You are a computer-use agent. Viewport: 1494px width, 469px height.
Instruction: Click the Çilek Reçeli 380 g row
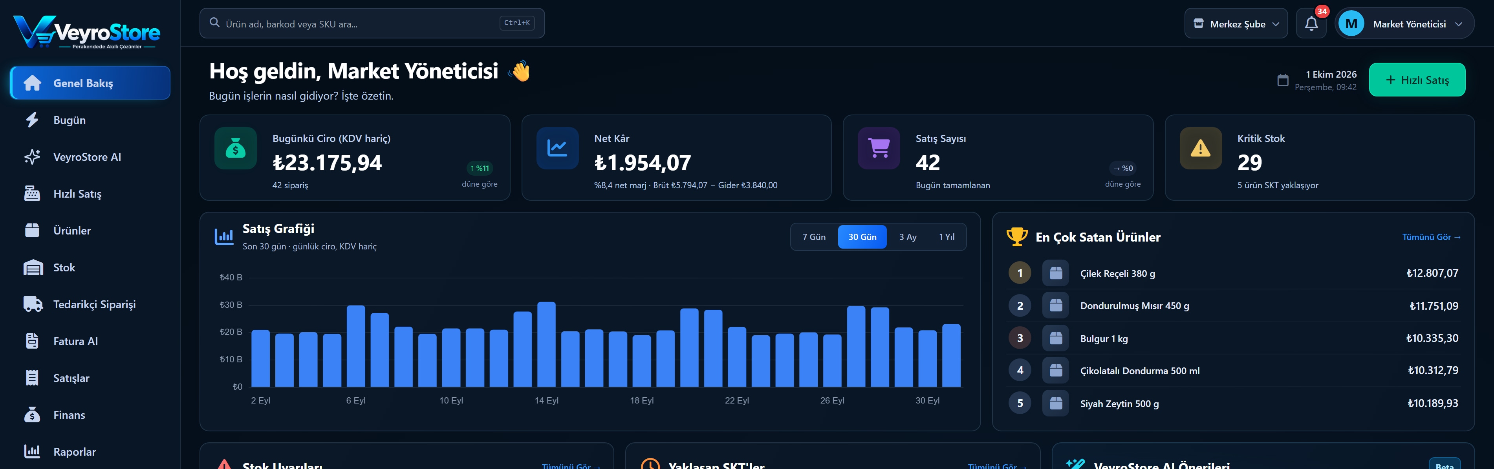(1233, 273)
